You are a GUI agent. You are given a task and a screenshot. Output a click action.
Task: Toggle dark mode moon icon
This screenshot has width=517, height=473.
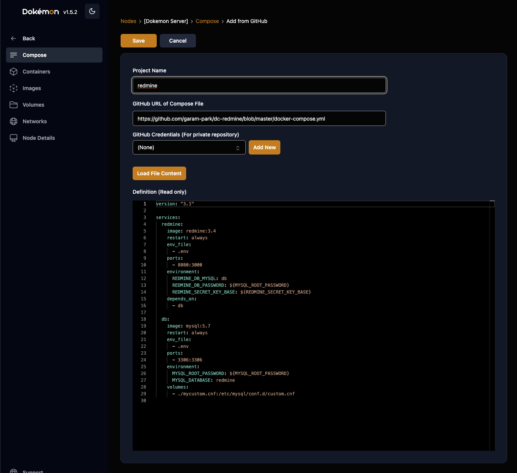(x=92, y=11)
